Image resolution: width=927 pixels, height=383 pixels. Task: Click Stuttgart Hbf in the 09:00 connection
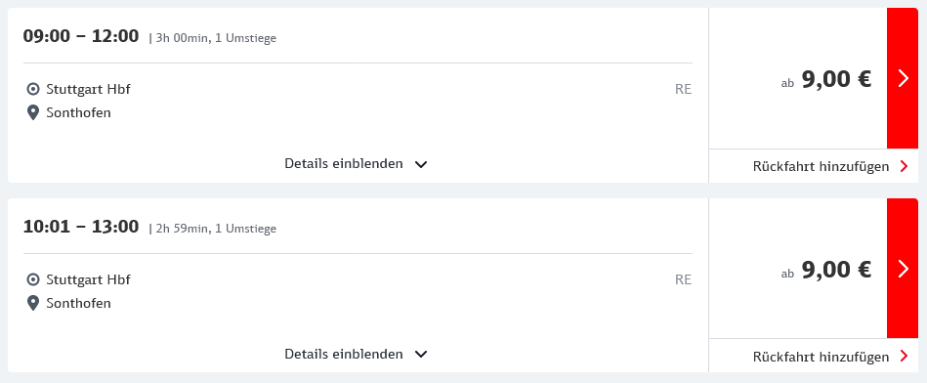(88, 89)
